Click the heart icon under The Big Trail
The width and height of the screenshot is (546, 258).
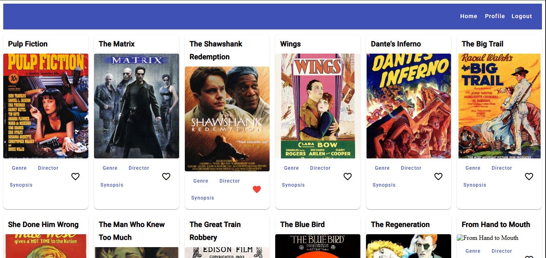point(529,176)
